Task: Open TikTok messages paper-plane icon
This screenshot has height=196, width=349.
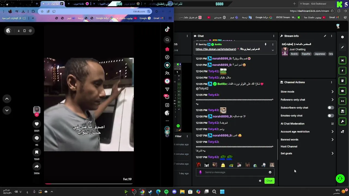Action: [167, 89]
